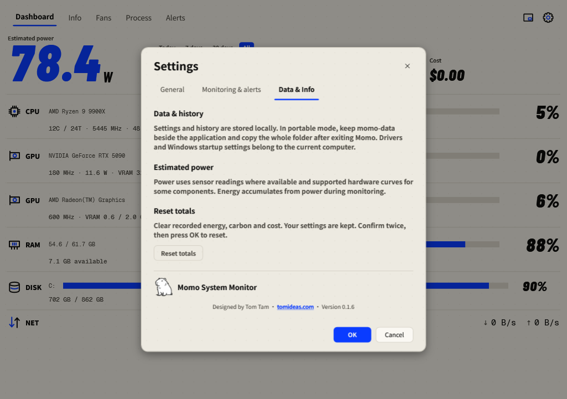567x399 pixels.
Task: Open the Process tab
Action: pyautogui.click(x=138, y=18)
